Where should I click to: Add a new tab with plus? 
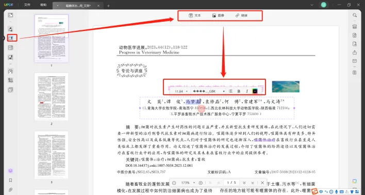tap(108, 6)
